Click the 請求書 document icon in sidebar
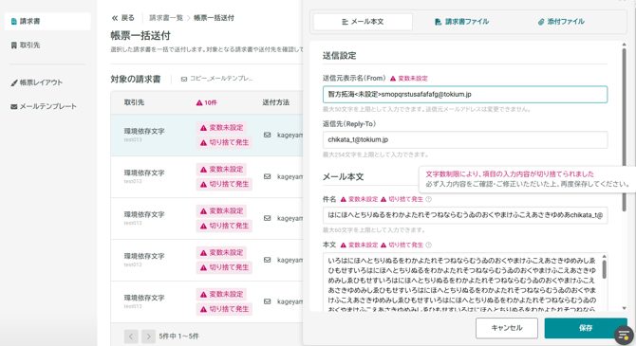 (14, 22)
